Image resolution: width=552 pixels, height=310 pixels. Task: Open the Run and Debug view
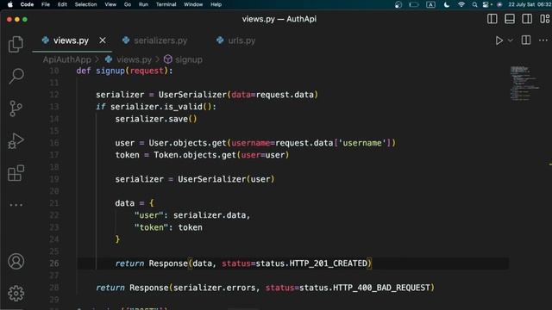click(x=16, y=140)
